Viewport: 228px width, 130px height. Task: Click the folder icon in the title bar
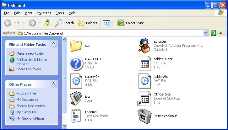pos(4,5)
